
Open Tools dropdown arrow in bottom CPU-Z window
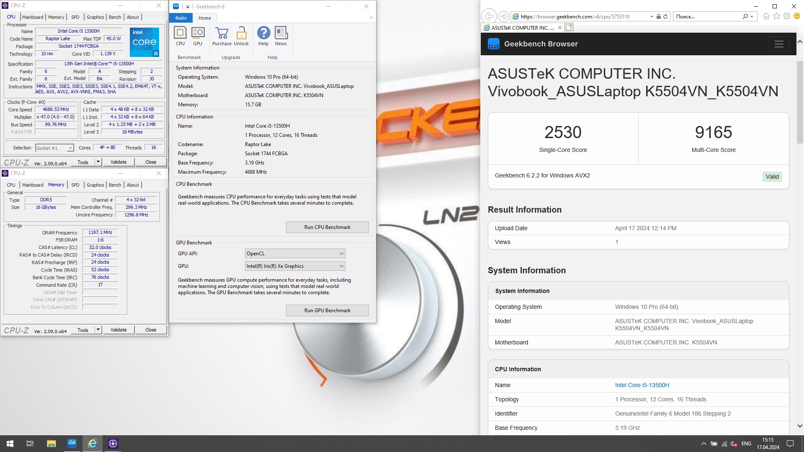98,330
